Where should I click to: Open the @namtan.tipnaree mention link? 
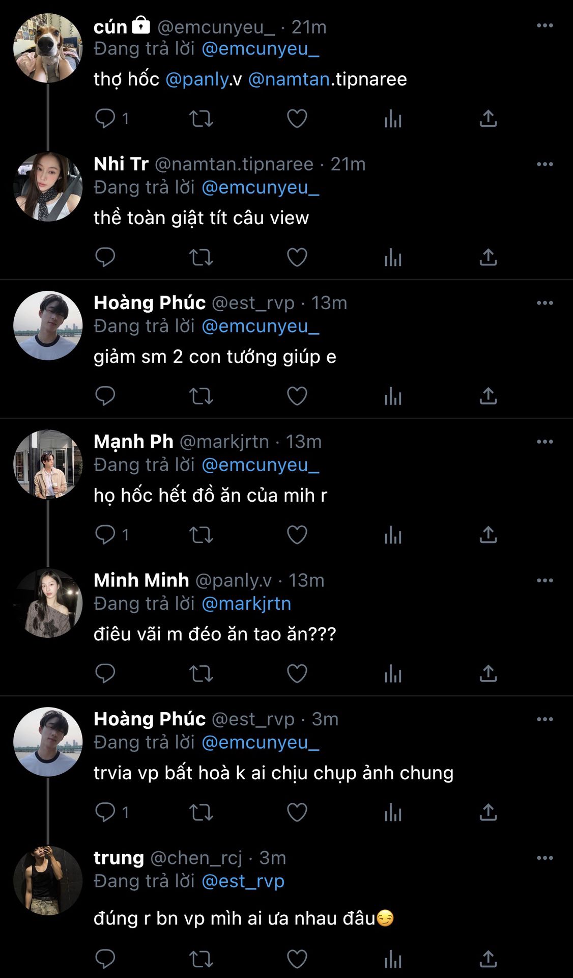coord(289,79)
